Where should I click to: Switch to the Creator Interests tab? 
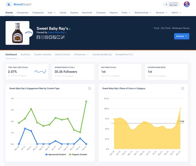[43, 54]
